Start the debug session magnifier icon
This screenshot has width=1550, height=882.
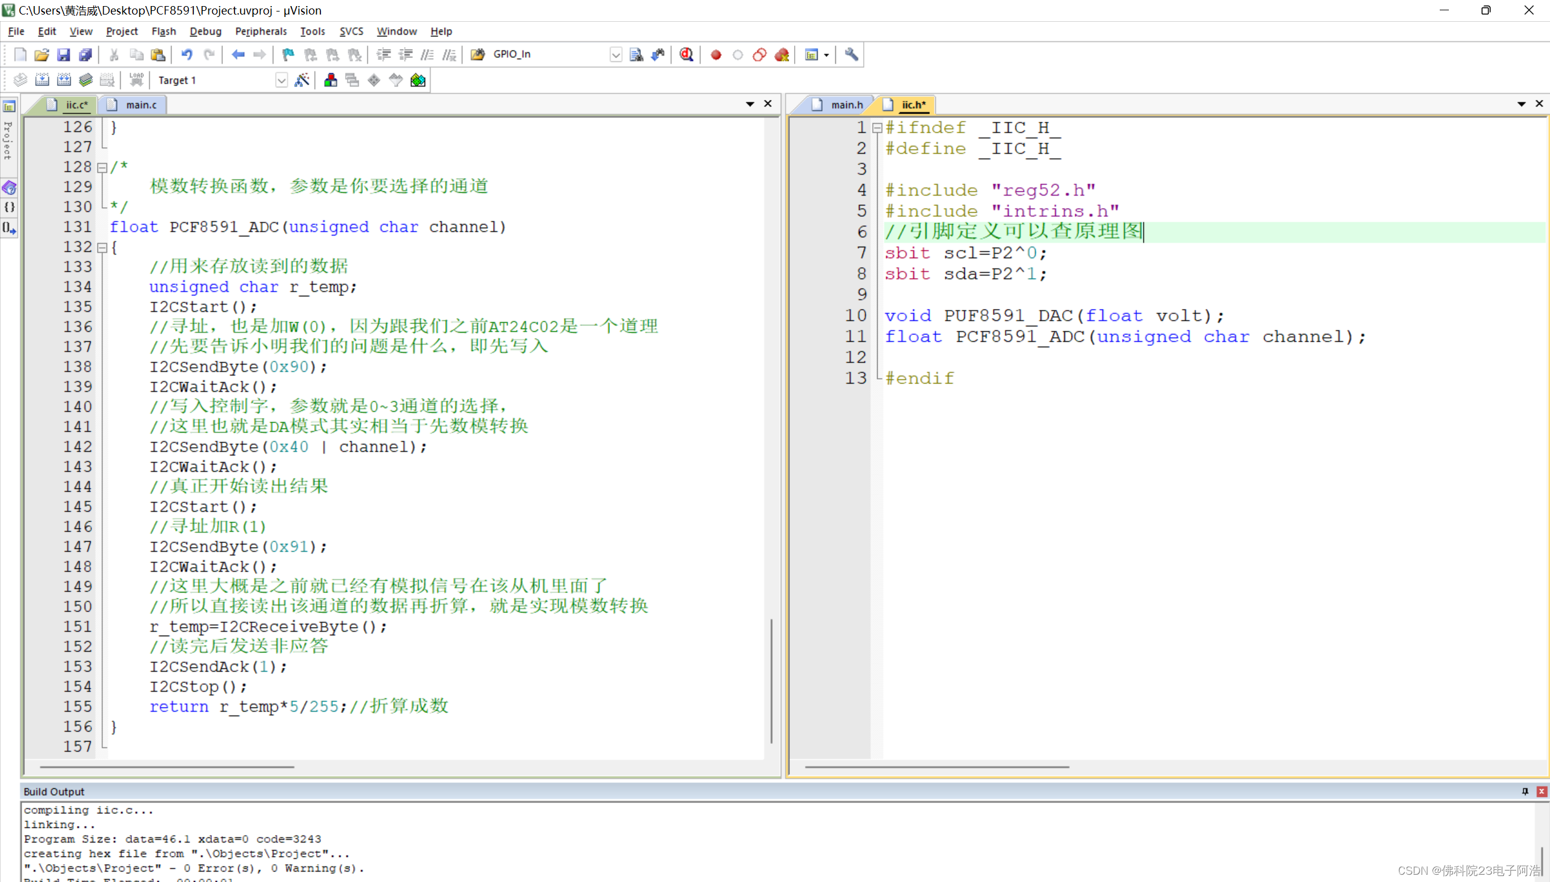point(686,55)
